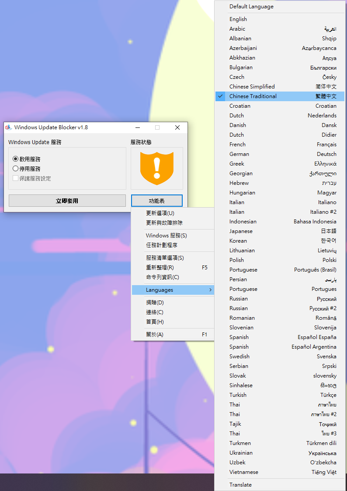The height and width of the screenshot is (491, 347).
Task: Select Português (Brasil) language
Action: 280,270
